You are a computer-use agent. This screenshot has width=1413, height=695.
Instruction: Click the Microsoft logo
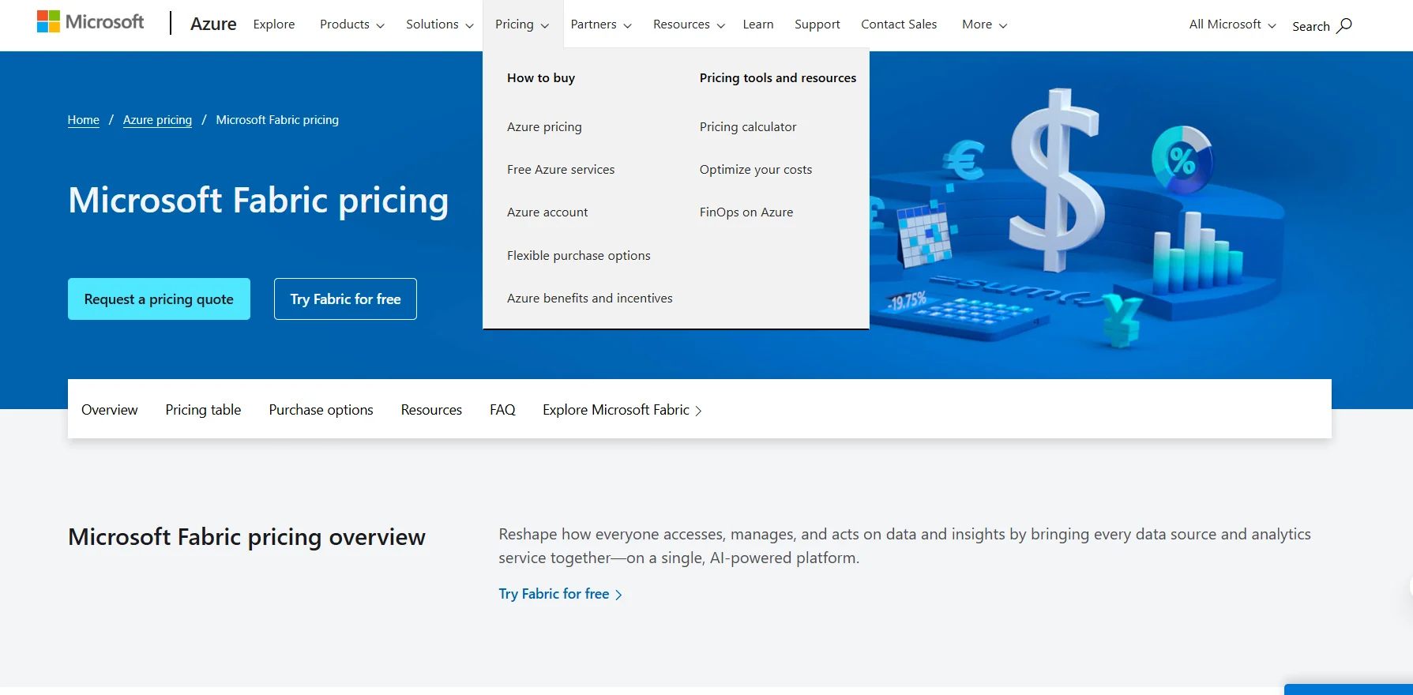coord(90,22)
